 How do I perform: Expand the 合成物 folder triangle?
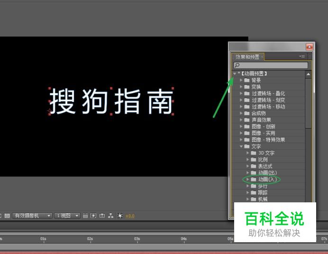point(241,113)
